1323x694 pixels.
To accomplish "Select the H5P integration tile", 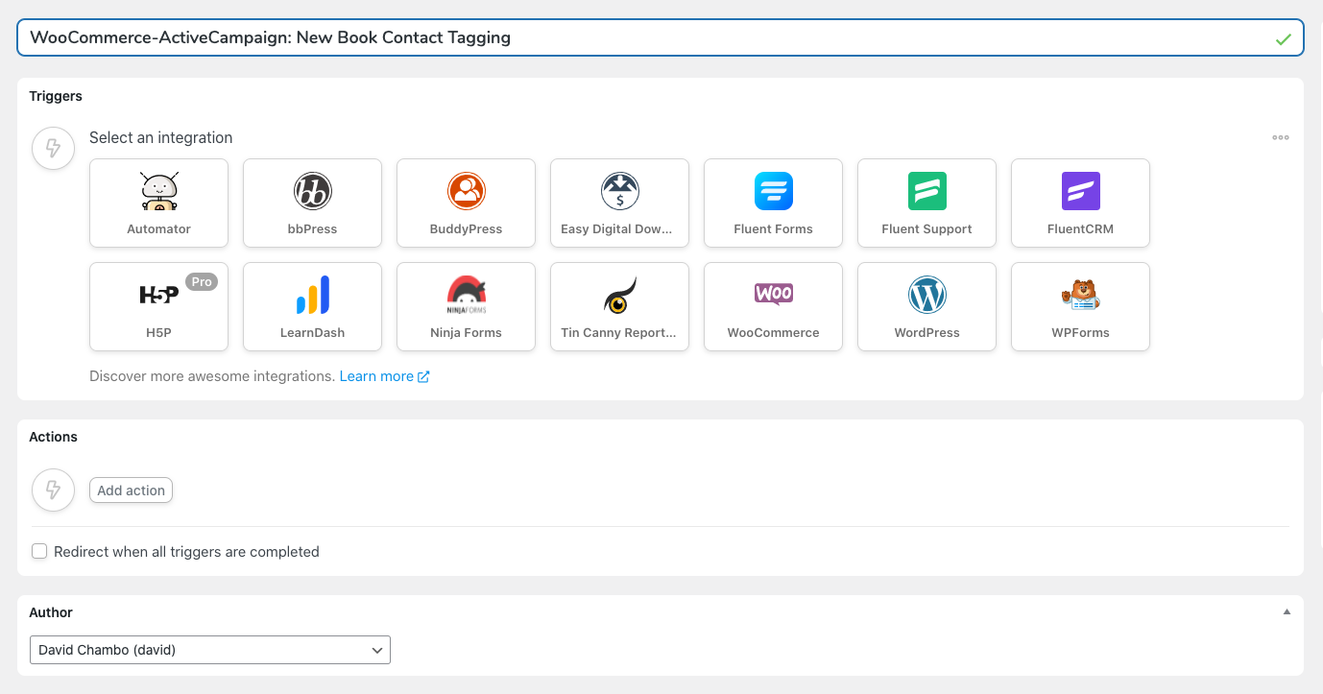I will click(x=158, y=307).
